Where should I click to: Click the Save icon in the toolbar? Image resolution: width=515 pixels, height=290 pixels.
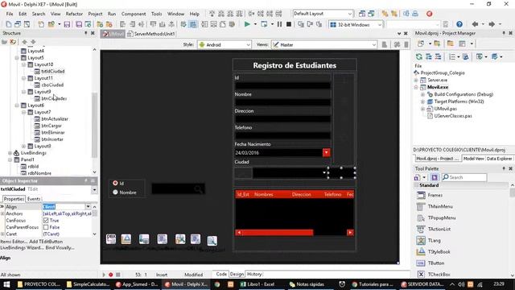tap(67, 24)
